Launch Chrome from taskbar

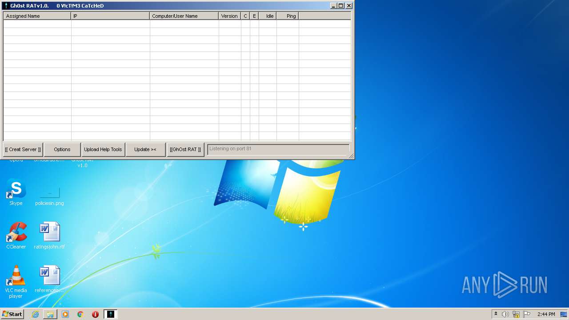pos(80,314)
